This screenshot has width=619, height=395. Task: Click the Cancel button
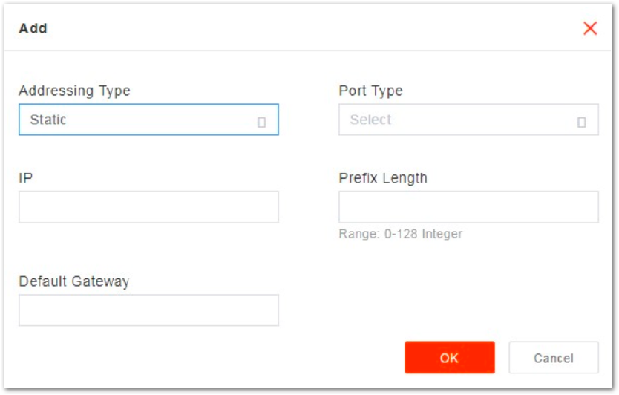pos(554,357)
